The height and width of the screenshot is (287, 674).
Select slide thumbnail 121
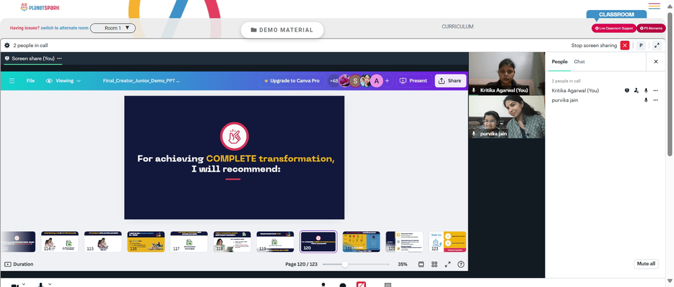coord(361,242)
